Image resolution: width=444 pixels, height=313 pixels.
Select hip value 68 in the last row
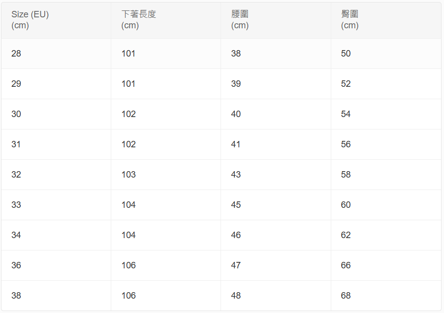pyautogui.click(x=346, y=296)
